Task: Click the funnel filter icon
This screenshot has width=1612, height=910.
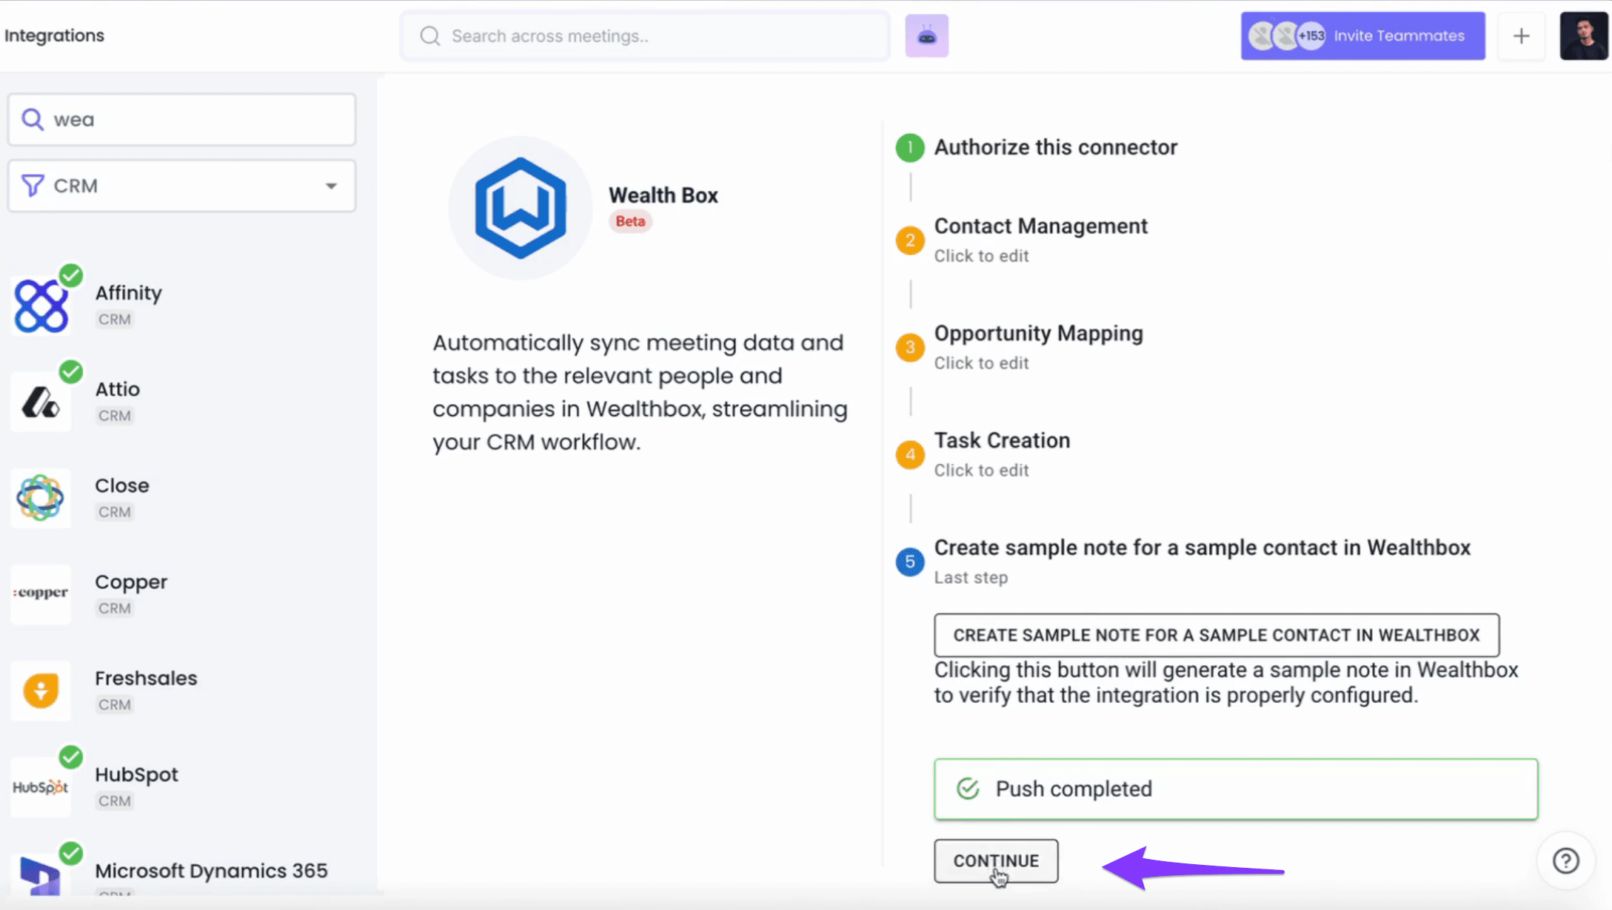Action: [33, 185]
